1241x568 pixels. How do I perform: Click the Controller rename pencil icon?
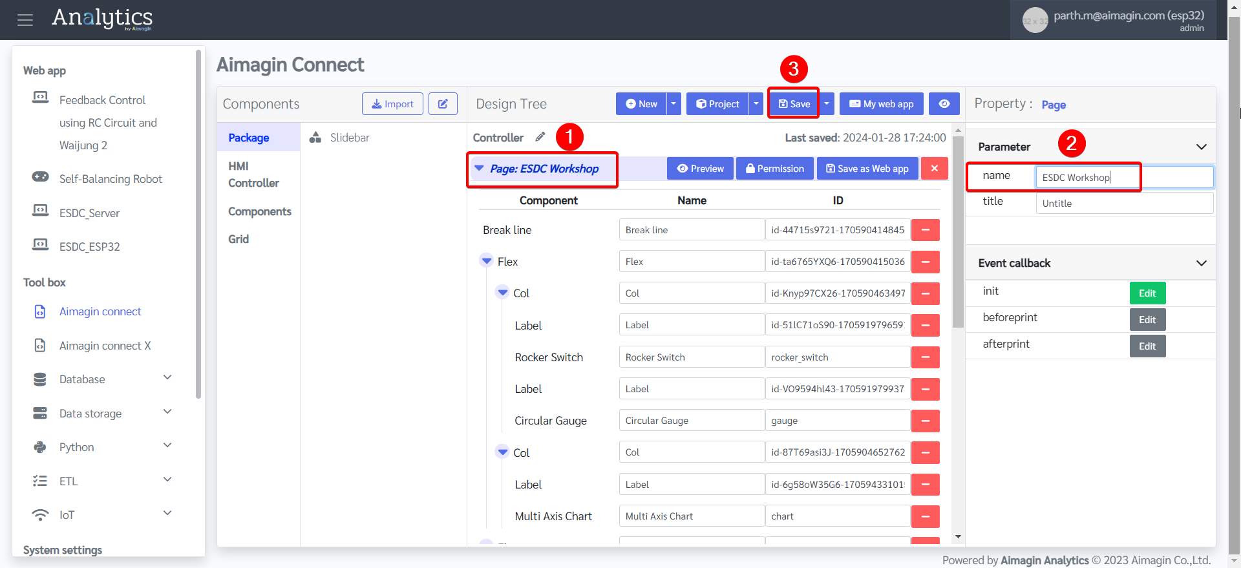[x=540, y=137]
